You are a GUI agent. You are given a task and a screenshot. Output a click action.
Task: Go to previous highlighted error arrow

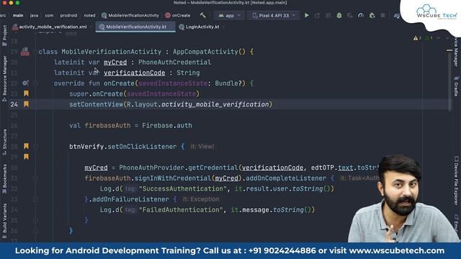tap(439, 38)
